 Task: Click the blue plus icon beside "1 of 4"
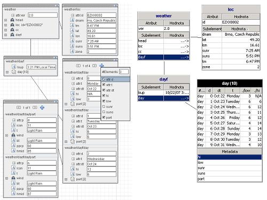pos(101,66)
